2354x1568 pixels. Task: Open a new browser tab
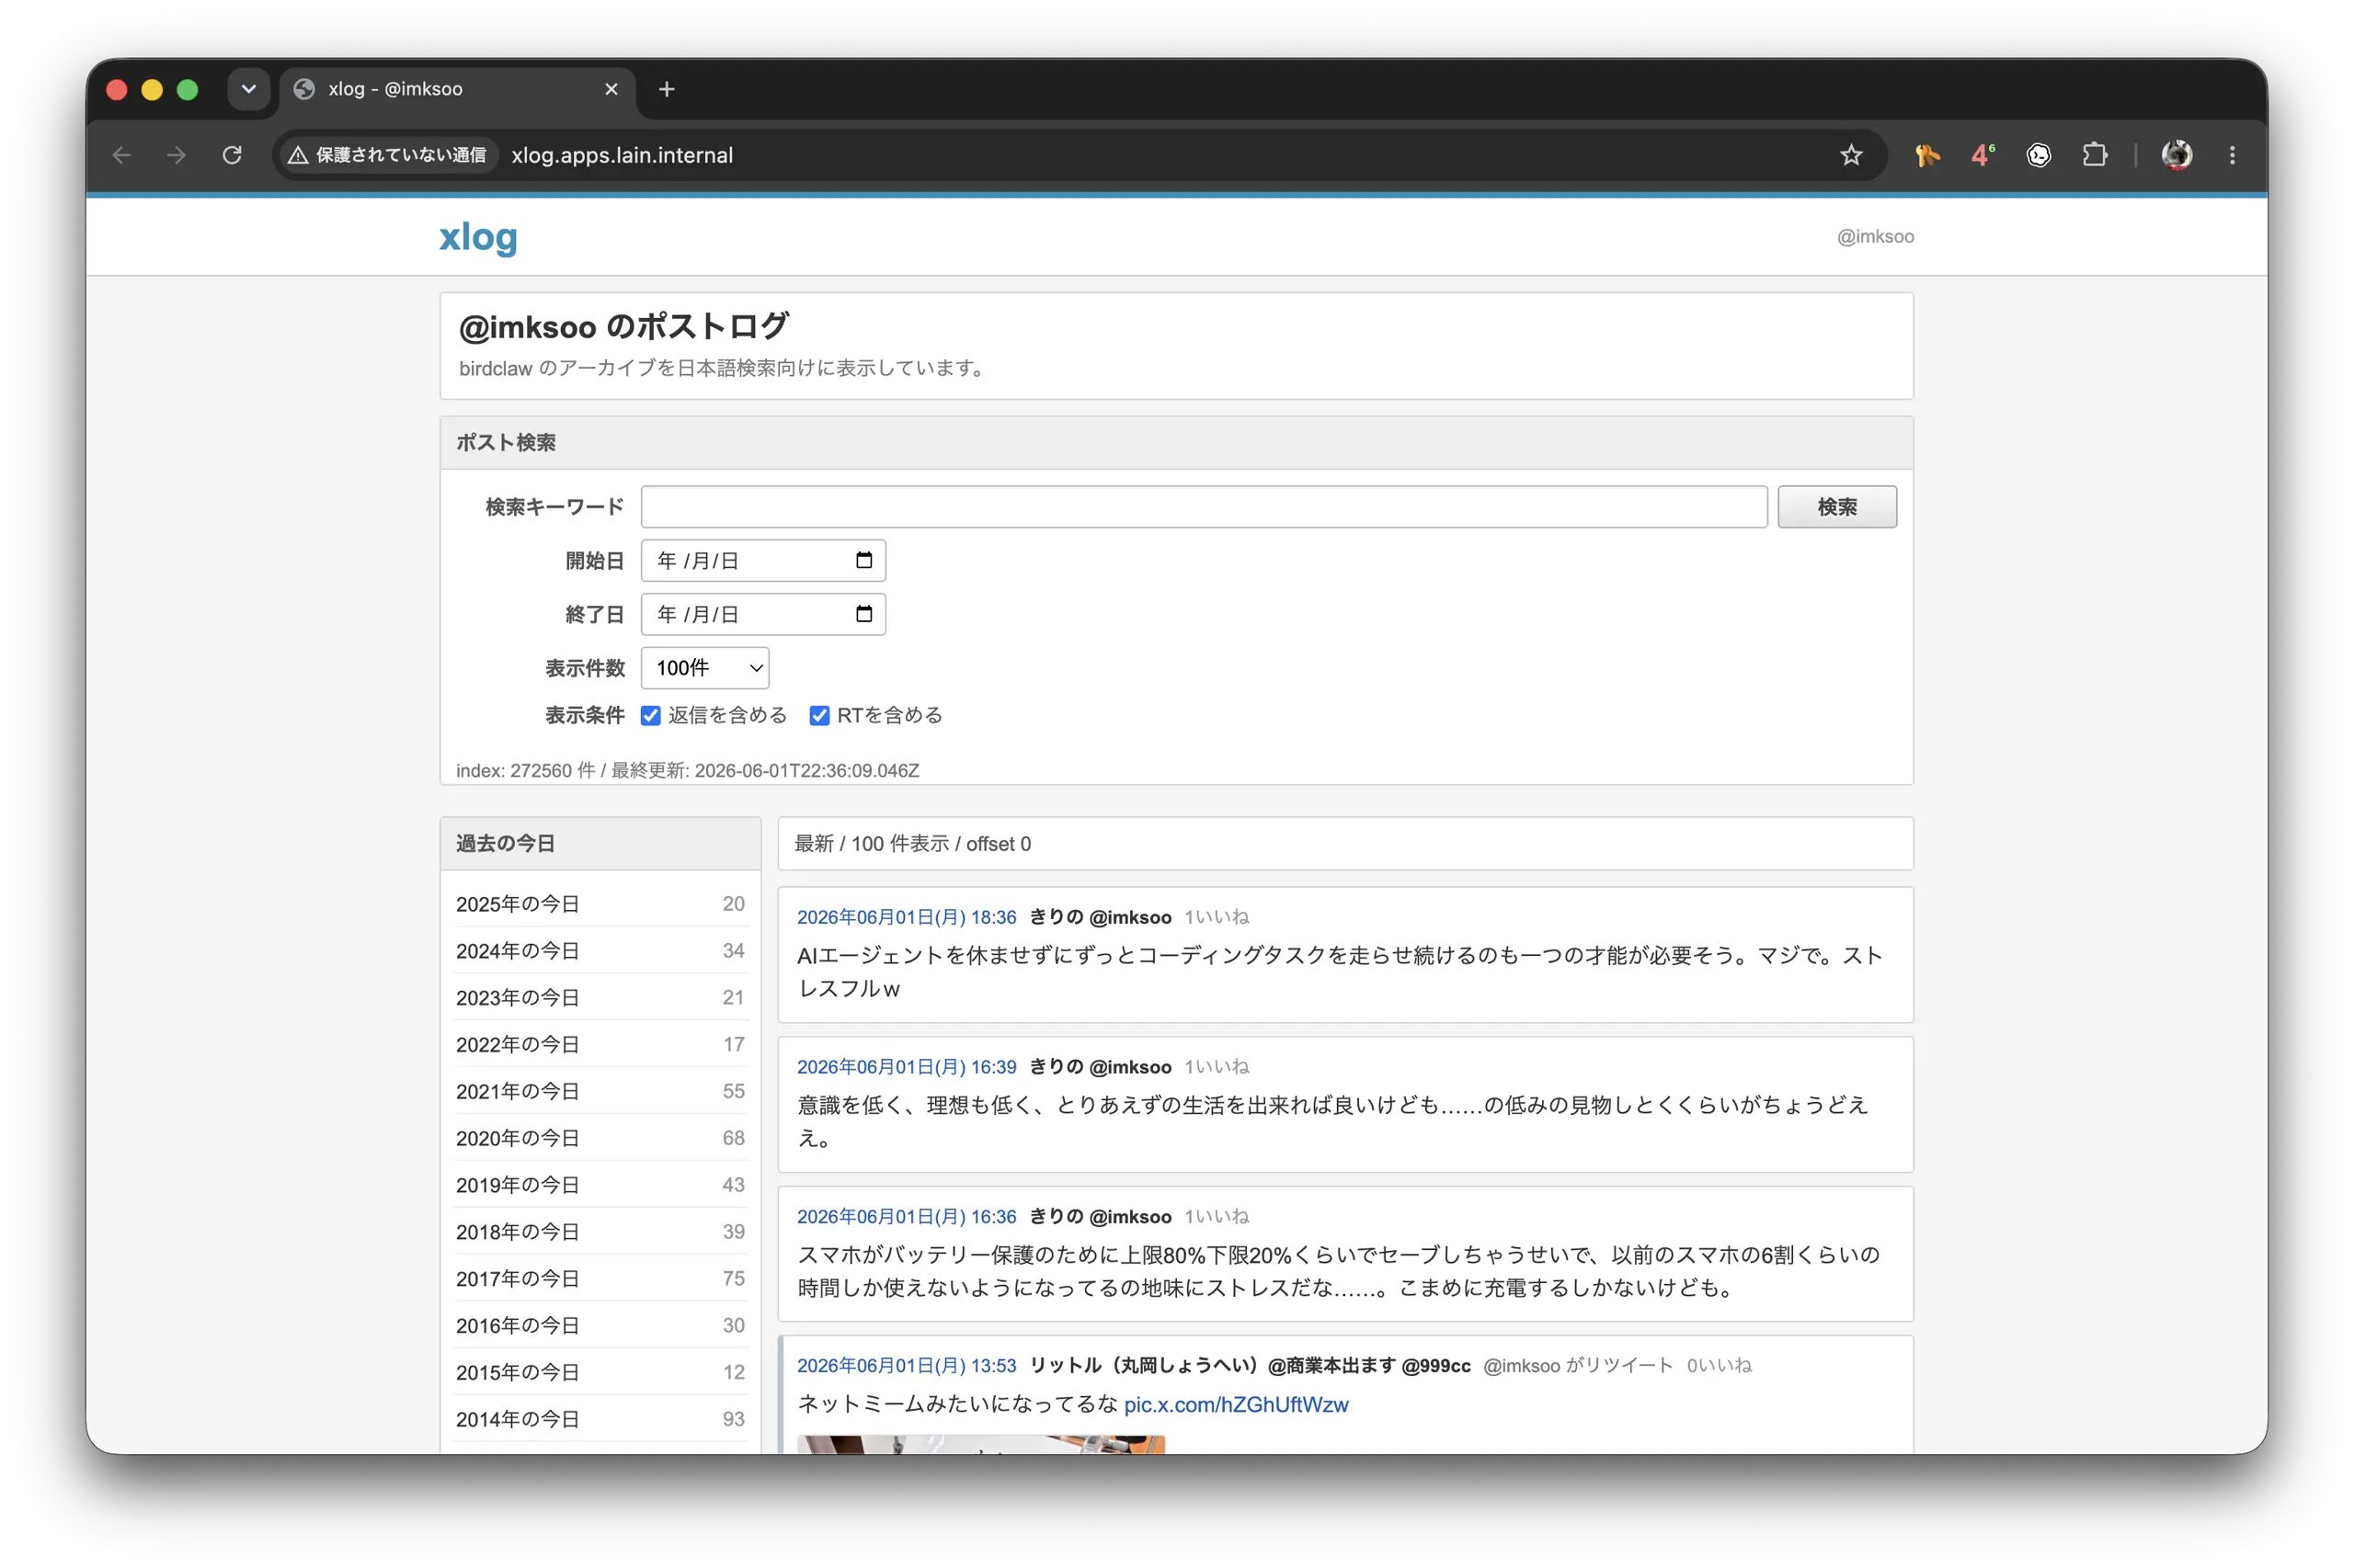click(667, 89)
